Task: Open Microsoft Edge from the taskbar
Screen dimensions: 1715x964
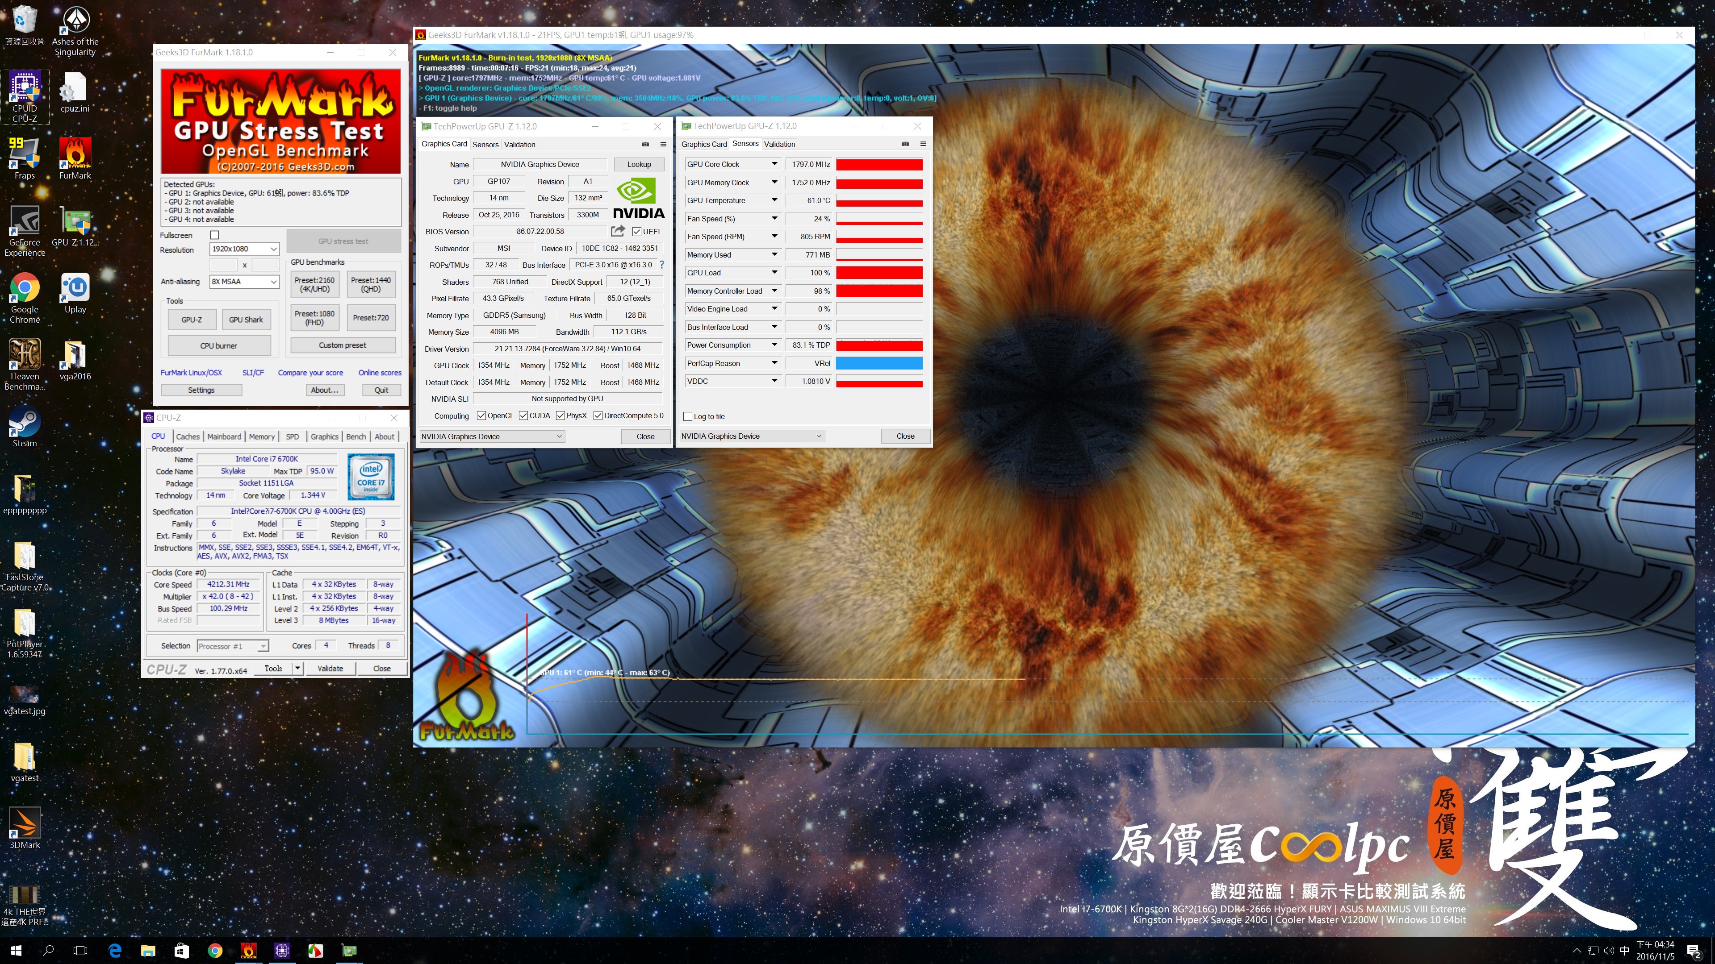Action: click(114, 950)
